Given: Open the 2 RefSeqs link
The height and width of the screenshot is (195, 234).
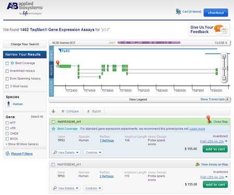Looking at the screenshot, I should point(107,176).
